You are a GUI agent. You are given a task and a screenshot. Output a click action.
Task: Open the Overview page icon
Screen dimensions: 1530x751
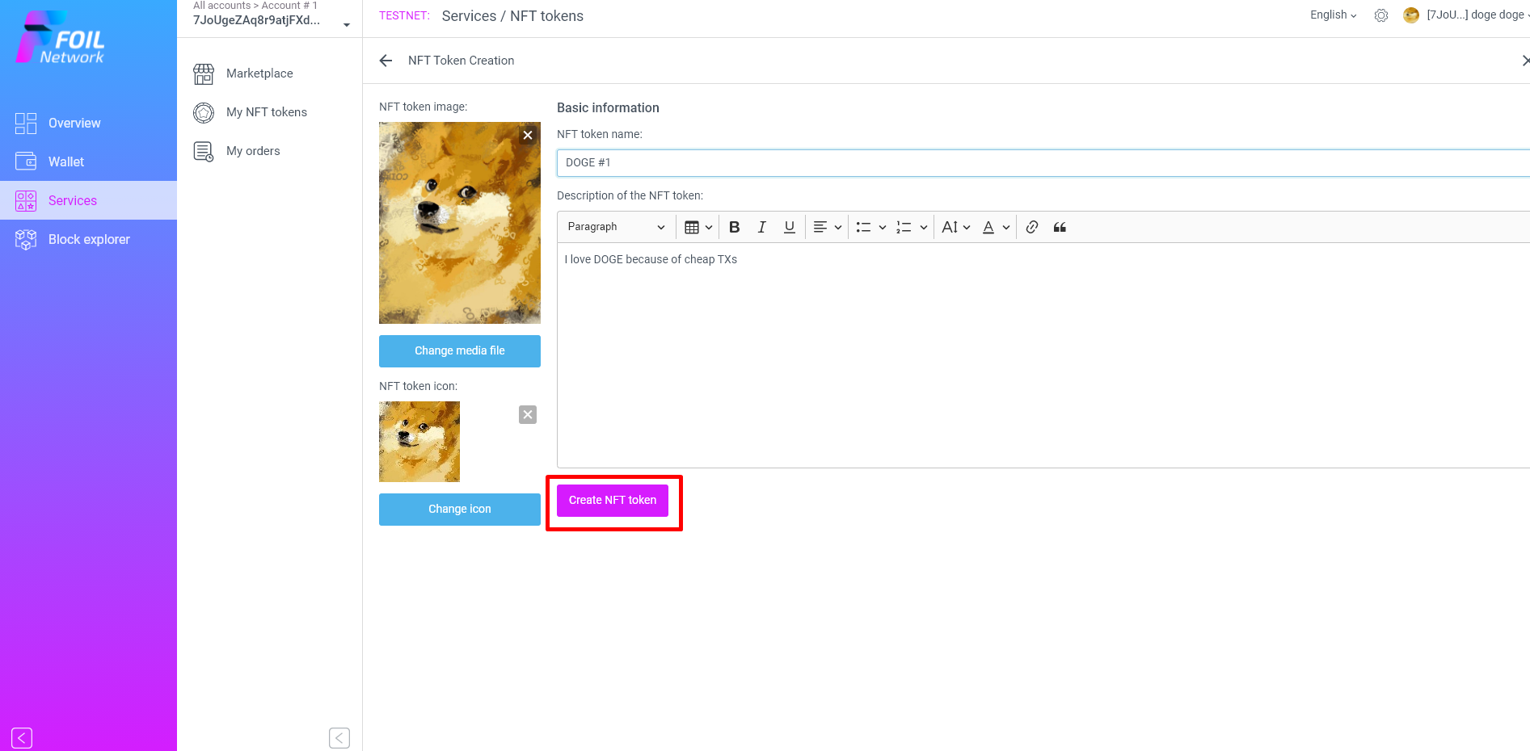pos(26,124)
